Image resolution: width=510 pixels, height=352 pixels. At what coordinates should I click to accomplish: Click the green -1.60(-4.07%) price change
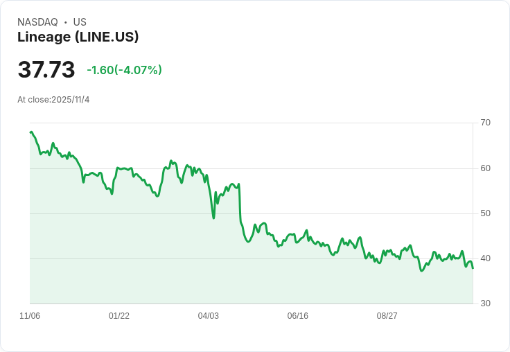tap(124, 70)
